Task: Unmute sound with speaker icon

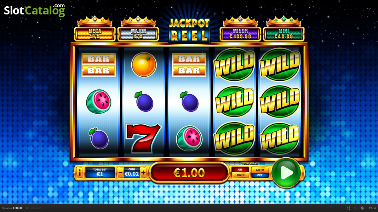Action: click(x=363, y=208)
